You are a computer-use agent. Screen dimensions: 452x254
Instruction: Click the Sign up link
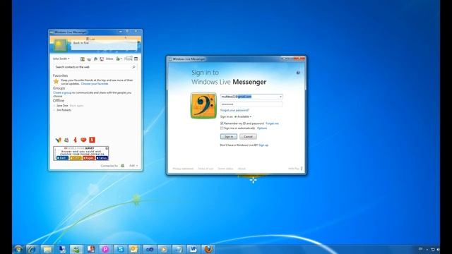pyautogui.click(x=263, y=145)
